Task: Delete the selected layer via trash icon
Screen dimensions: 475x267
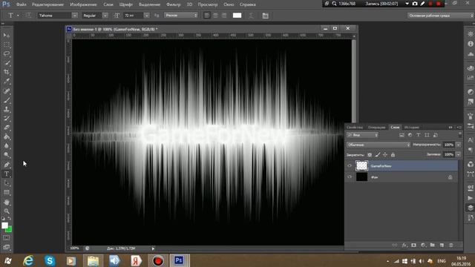Action: (x=451, y=245)
